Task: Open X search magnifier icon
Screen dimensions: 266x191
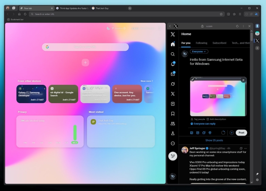Action: point(173,54)
